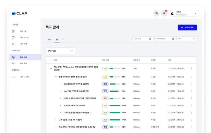This screenshot has height=133, width=211.
Task: Open more menu for 구자욱 row
Action: point(191,68)
